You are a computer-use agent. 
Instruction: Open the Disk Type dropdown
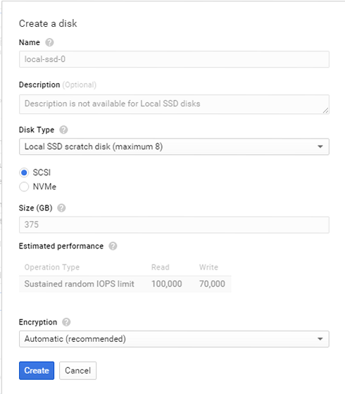[x=174, y=146]
